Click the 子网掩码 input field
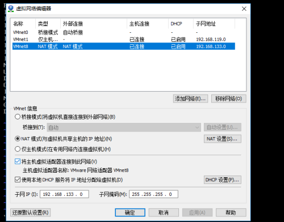 coord(153,194)
